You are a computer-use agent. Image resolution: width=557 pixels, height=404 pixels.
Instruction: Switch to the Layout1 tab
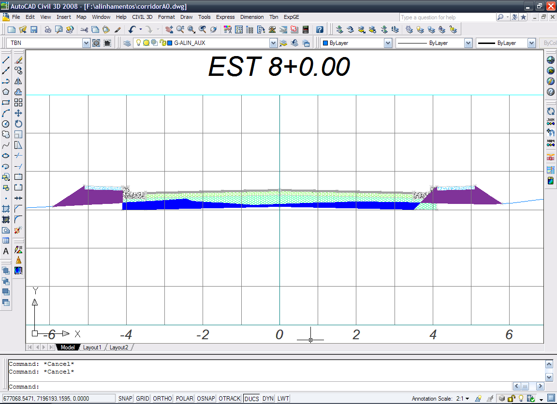point(92,347)
